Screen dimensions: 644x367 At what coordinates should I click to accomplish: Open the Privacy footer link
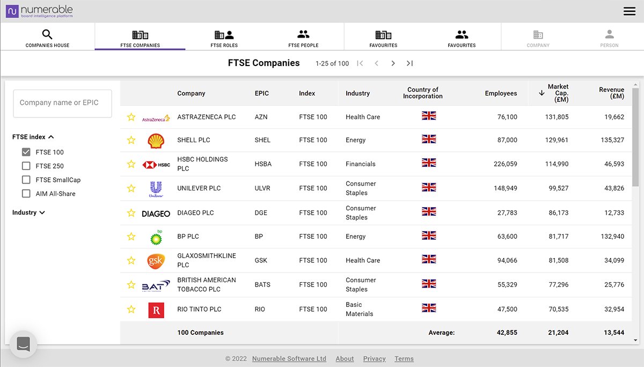click(x=374, y=358)
